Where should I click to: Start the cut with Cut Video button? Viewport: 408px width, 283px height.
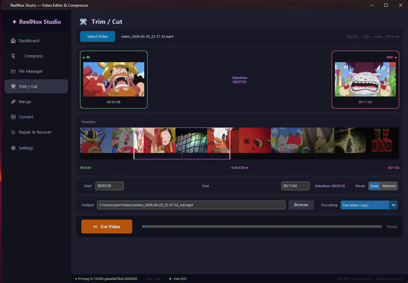(x=107, y=227)
